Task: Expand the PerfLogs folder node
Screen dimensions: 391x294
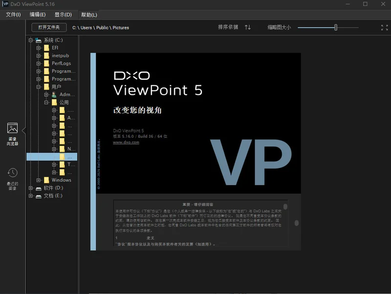Action: 39,63
